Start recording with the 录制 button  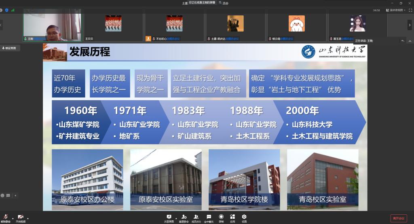click(221, 217)
